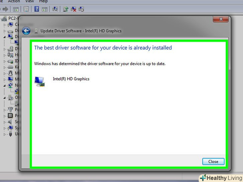This screenshot has width=243, height=182.
Task: Select the speaker sound icon in device tree
Action: 10,122
